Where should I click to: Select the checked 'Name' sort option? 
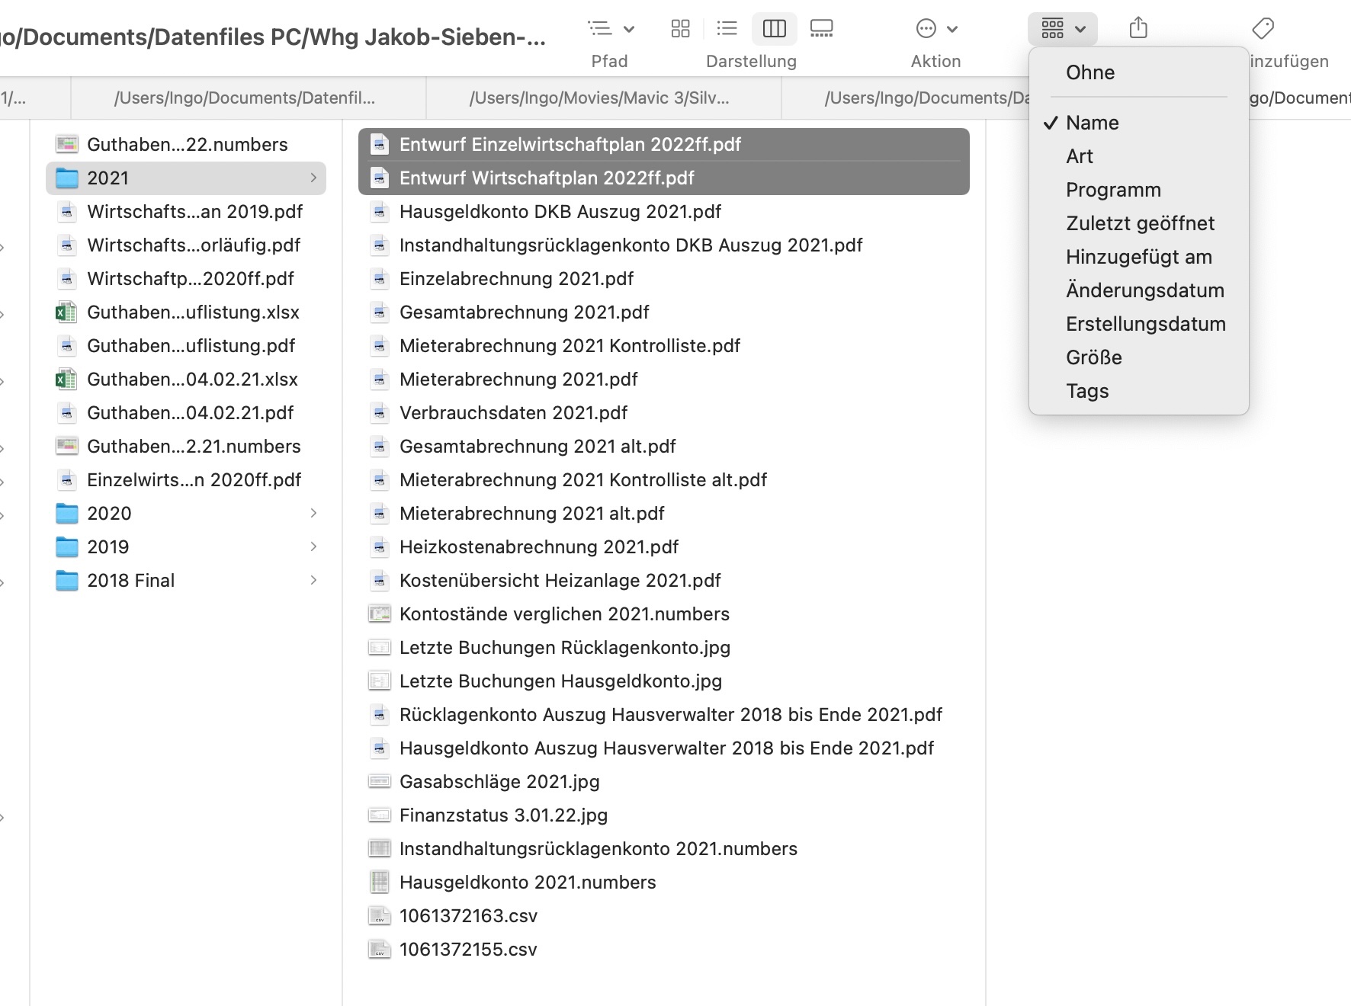tap(1092, 123)
